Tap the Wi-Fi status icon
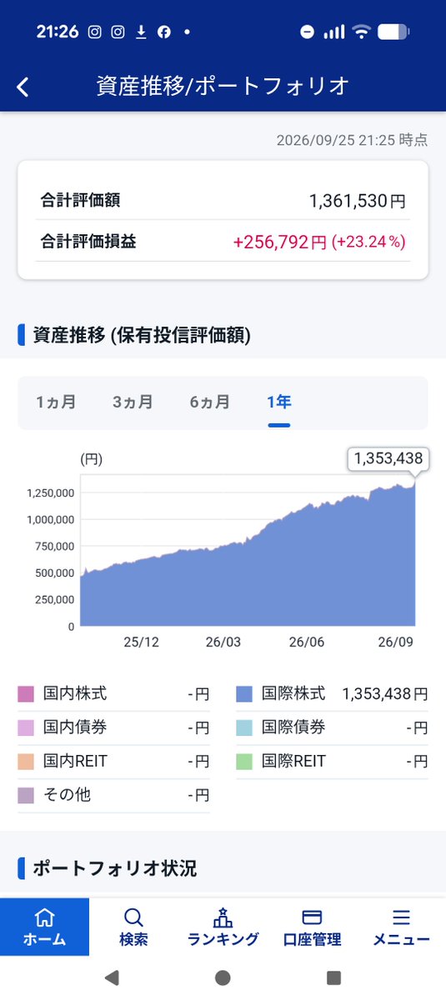 tap(361, 32)
